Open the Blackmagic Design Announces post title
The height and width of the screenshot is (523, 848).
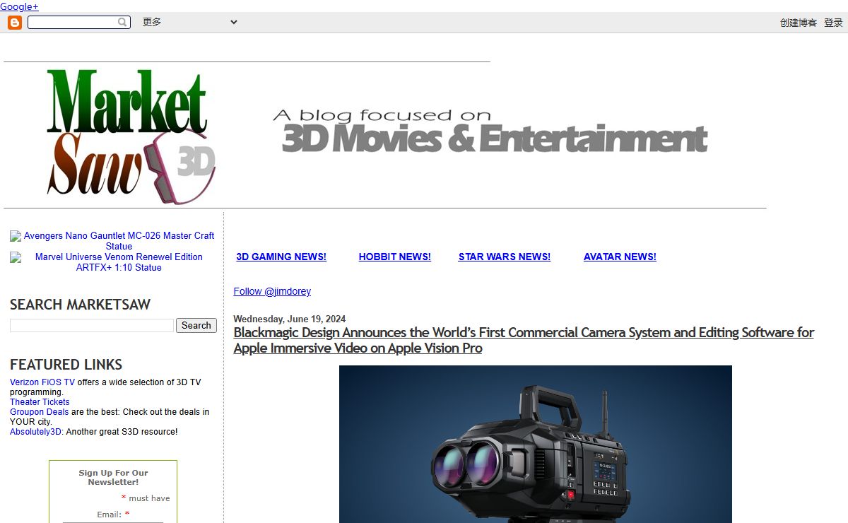coord(524,340)
